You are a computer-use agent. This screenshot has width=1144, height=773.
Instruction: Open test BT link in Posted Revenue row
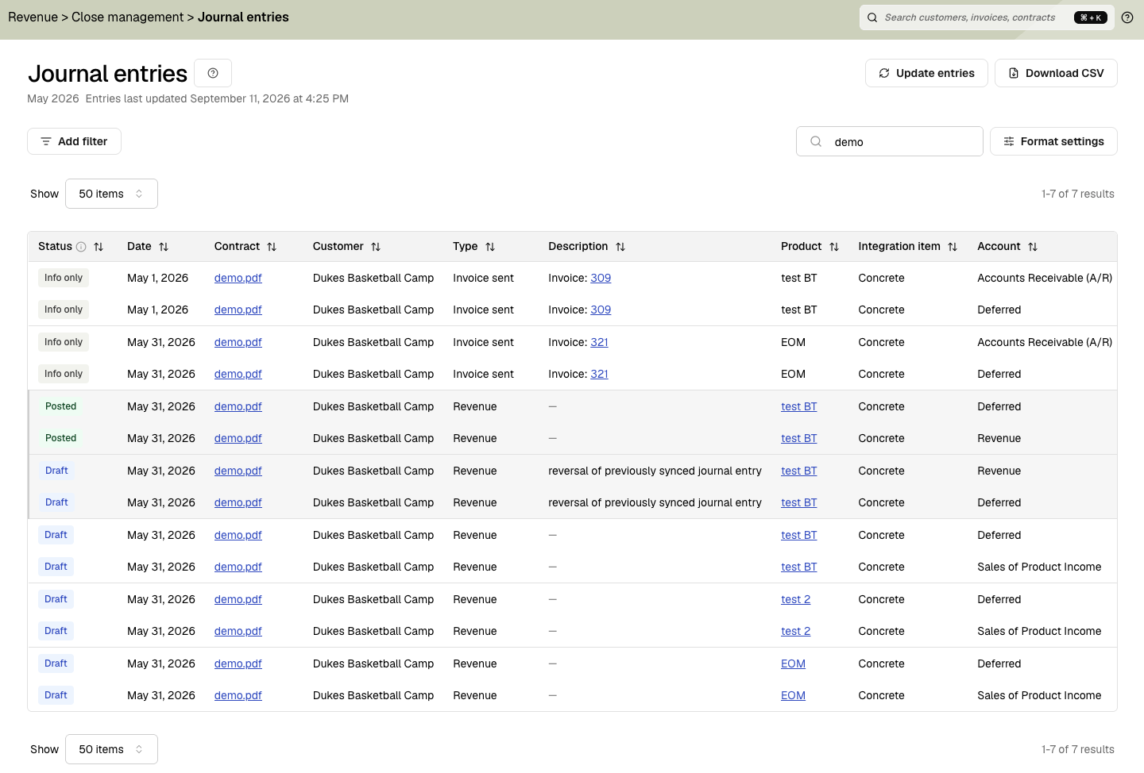pyautogui.click(x=798, y=438)
